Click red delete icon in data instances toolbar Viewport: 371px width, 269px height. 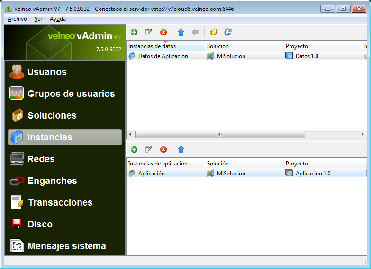(x=163, y=32)
